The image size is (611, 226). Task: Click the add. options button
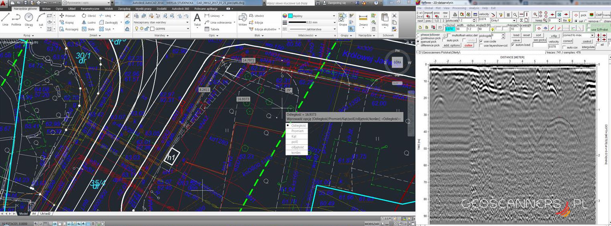(452, 45)
